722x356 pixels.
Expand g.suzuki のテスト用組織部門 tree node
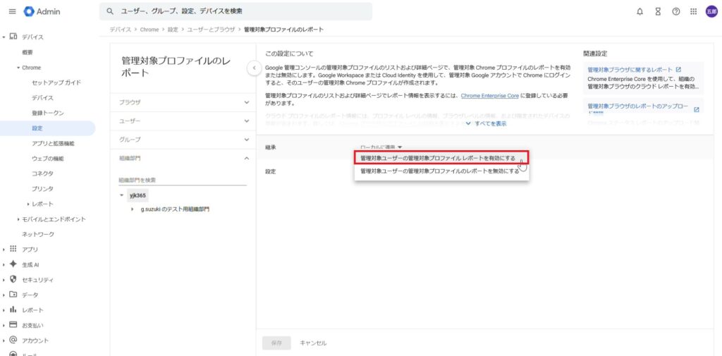coord(133,209)
